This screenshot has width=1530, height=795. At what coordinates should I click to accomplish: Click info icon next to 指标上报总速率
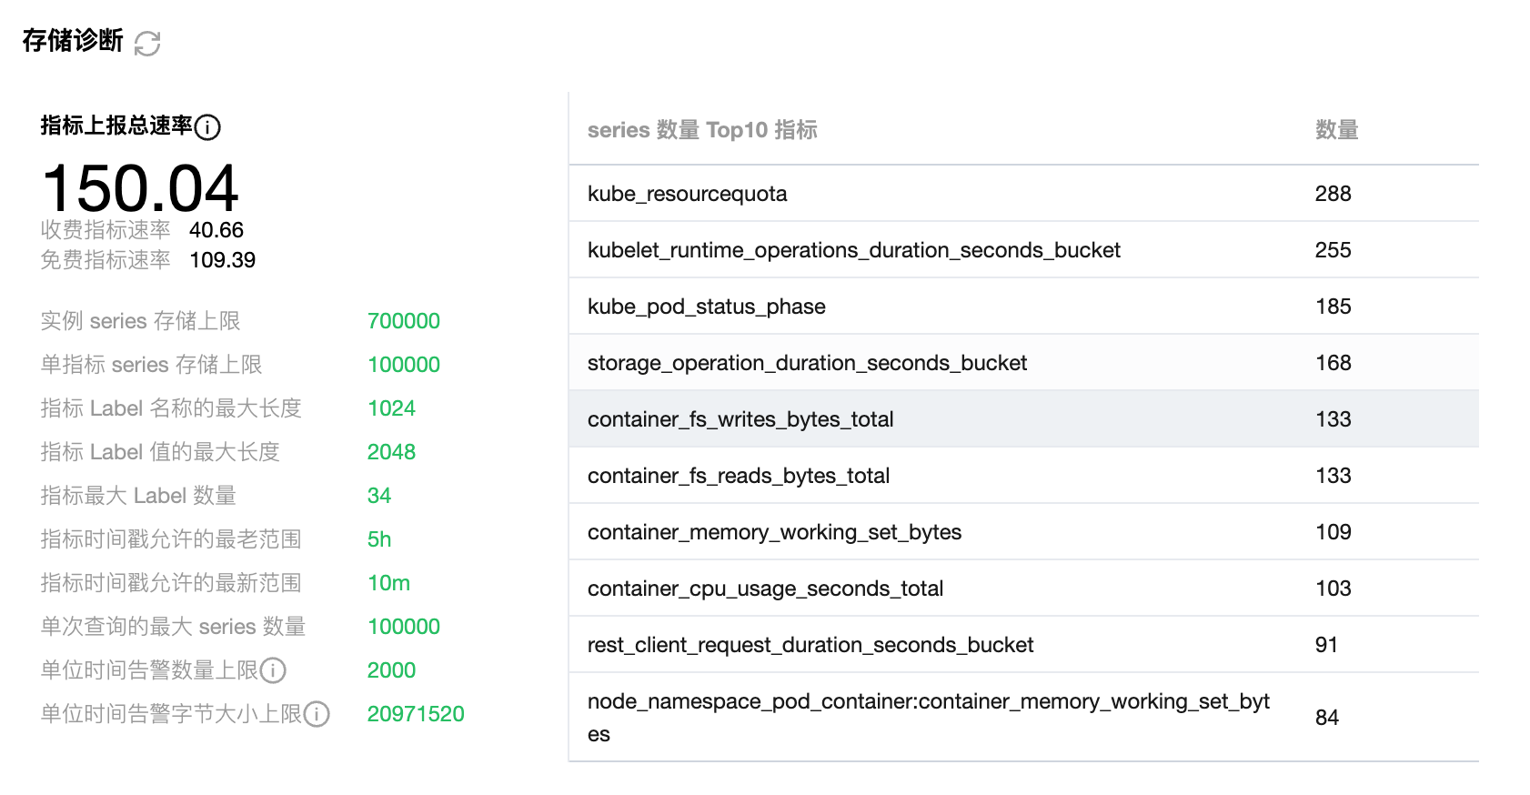click(x=207, y=127)
